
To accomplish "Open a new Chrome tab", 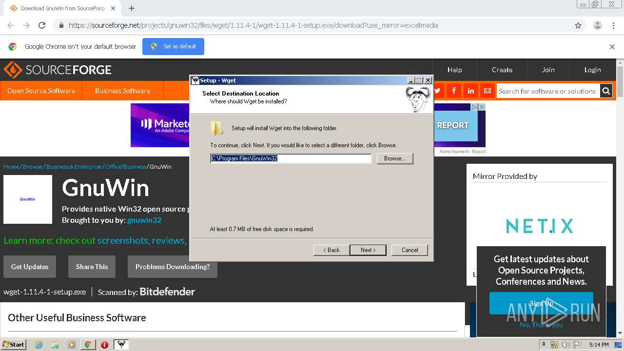I will click(132, 8).
